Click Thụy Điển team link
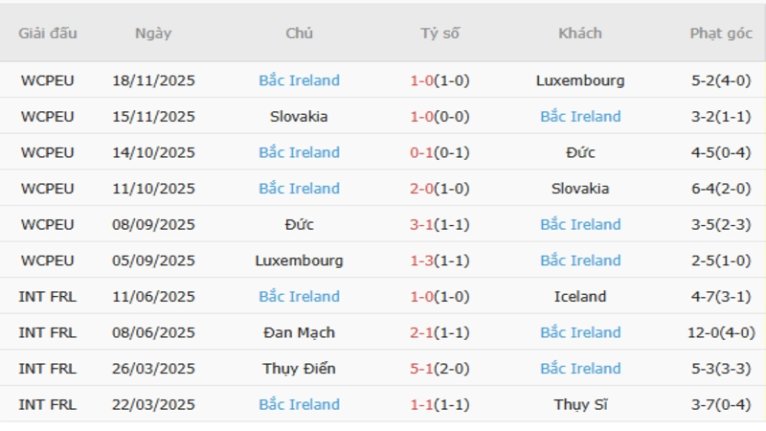The image size is (766, 431). pyautogui.click(x=299, y=369)
